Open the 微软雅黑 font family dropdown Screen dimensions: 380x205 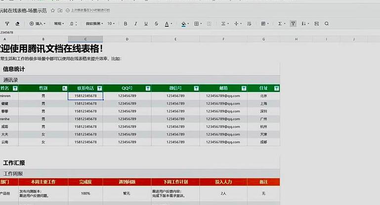94,24
